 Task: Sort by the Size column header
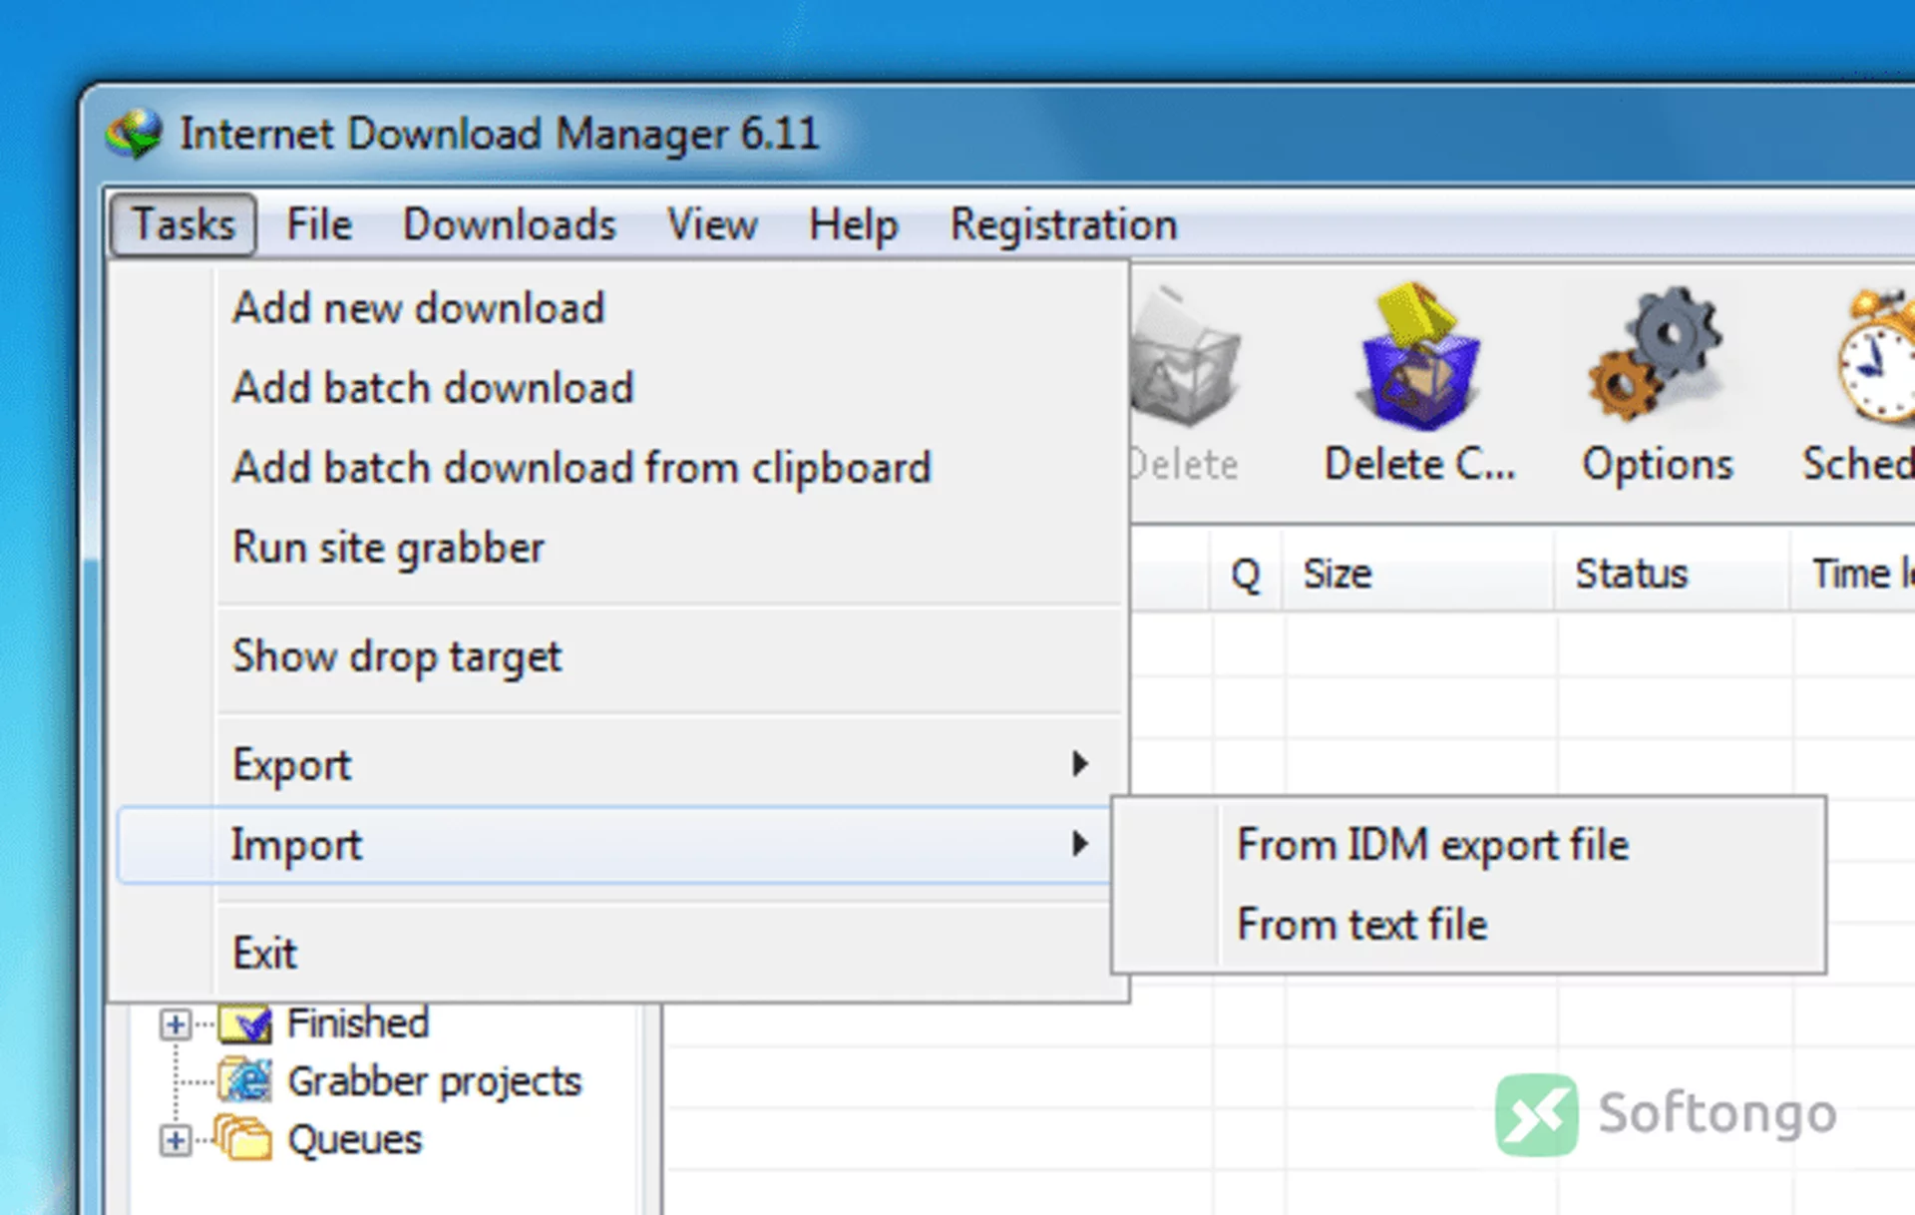[1418, 574]
